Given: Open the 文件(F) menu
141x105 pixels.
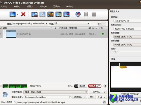Looking at the screenshot, I should coord(4,6).
